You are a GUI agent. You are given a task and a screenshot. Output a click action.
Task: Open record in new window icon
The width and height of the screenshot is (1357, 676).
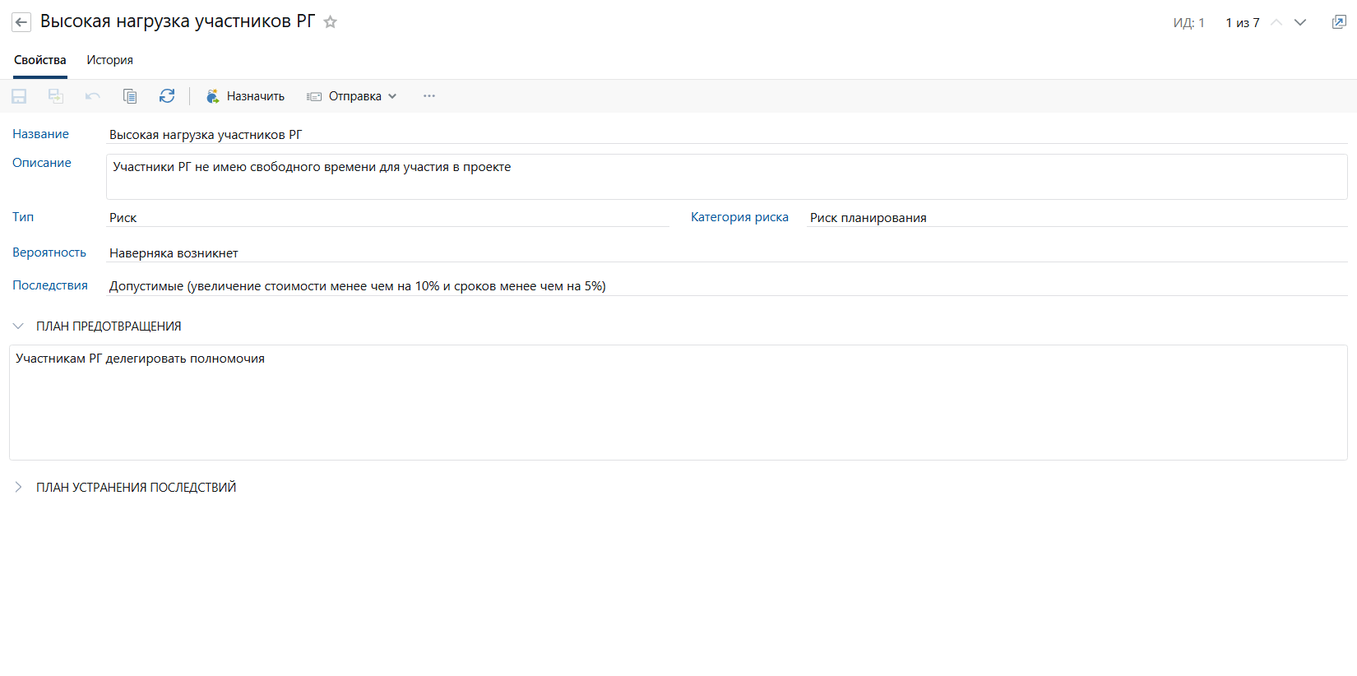(1339, 22)
